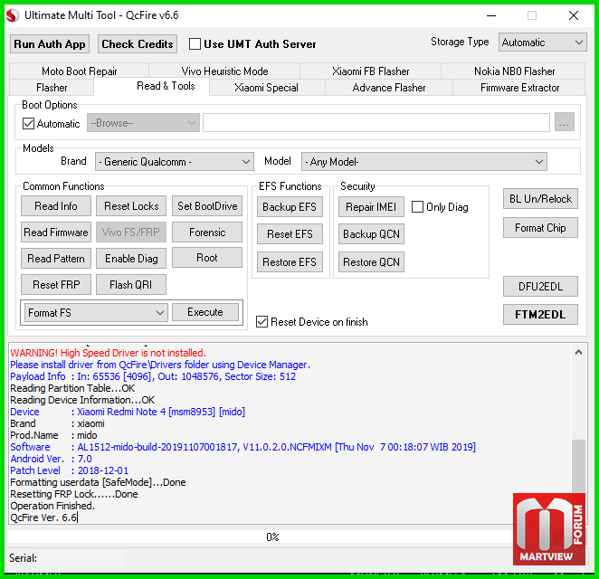This screenshot has width=599, height=579.
Task: Click the Set BootDrive button
Action: [207, 206]
